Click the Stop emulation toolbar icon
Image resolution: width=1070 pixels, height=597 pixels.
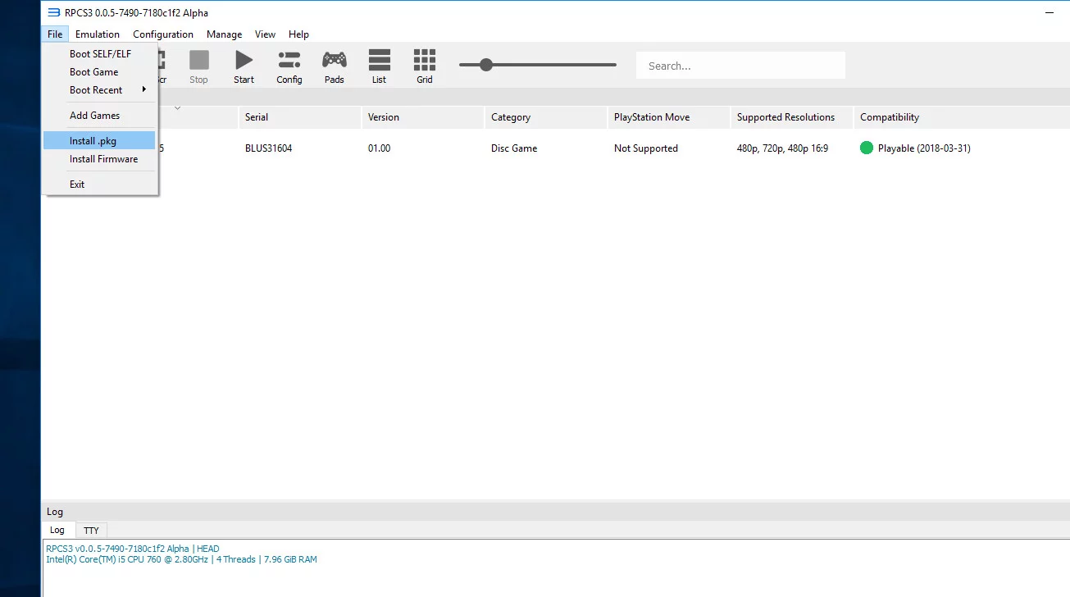199,60
